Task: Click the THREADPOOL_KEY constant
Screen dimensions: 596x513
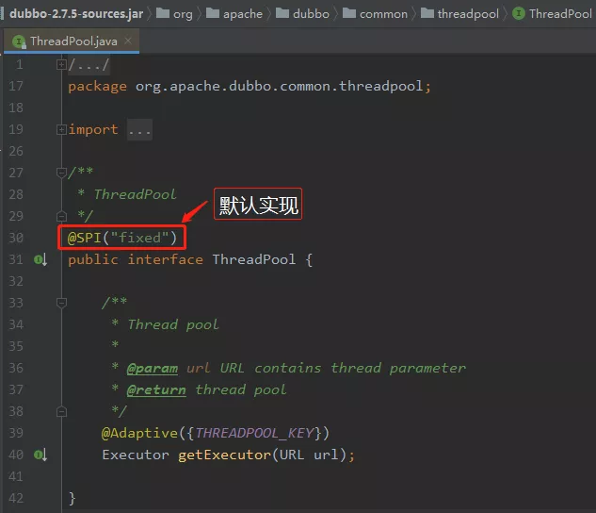Action: point(255,433)
